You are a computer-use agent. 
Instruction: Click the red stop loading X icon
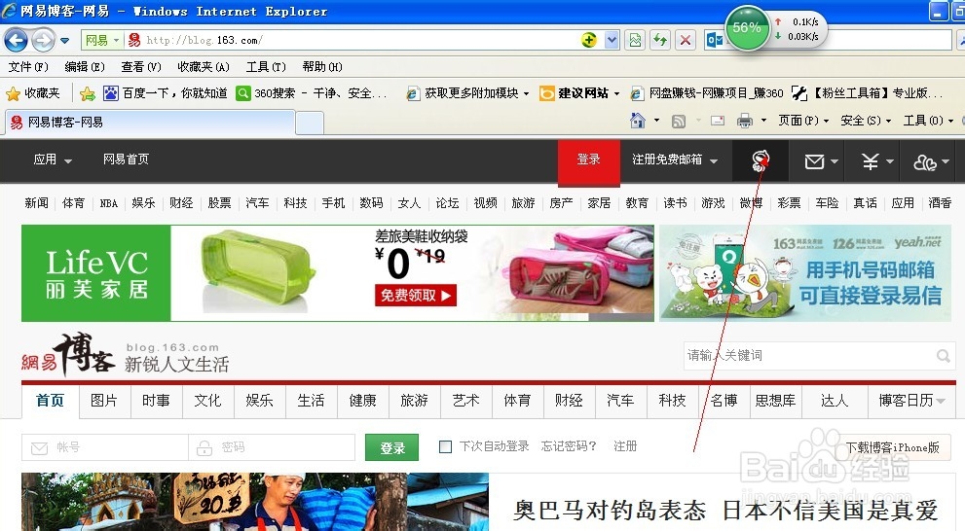(x=685, y=41)
